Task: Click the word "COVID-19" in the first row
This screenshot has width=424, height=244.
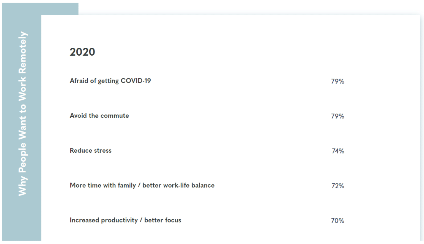Action: tap(136, 81)
